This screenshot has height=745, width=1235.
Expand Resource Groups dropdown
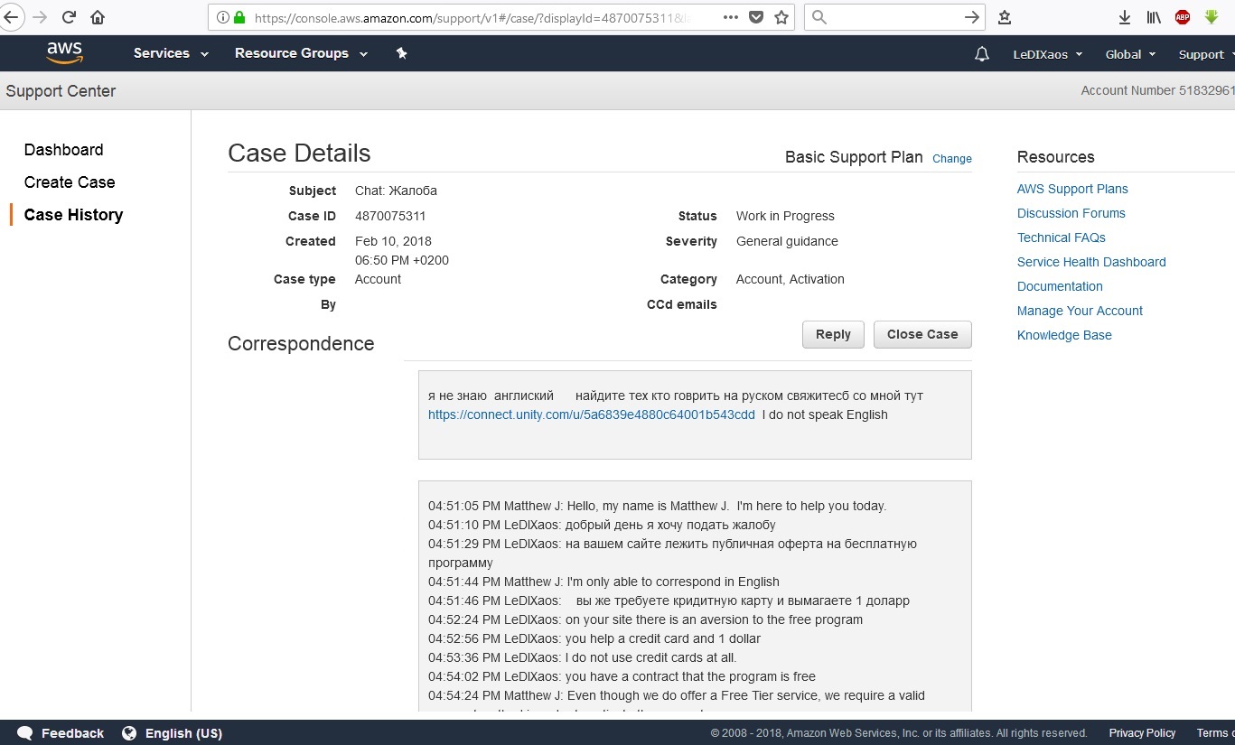(301, 53)
